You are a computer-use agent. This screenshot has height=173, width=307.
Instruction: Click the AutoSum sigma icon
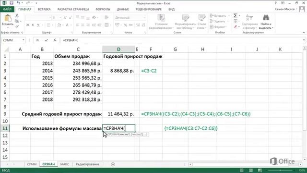[x=236, y=15]
